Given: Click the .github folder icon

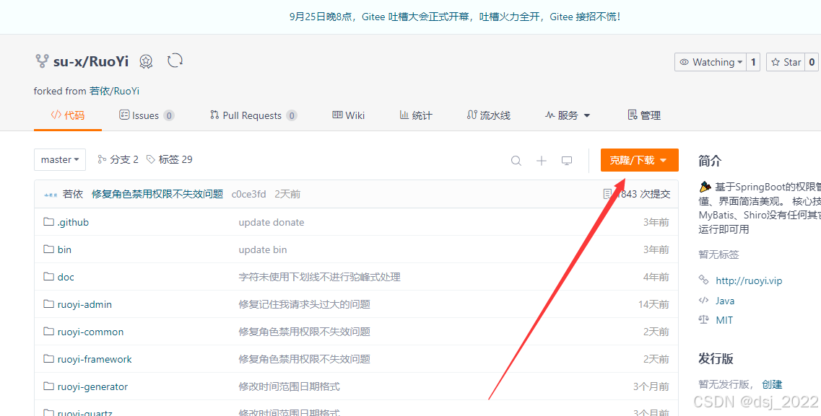Looking at the screenshot, I should [48, 221].
